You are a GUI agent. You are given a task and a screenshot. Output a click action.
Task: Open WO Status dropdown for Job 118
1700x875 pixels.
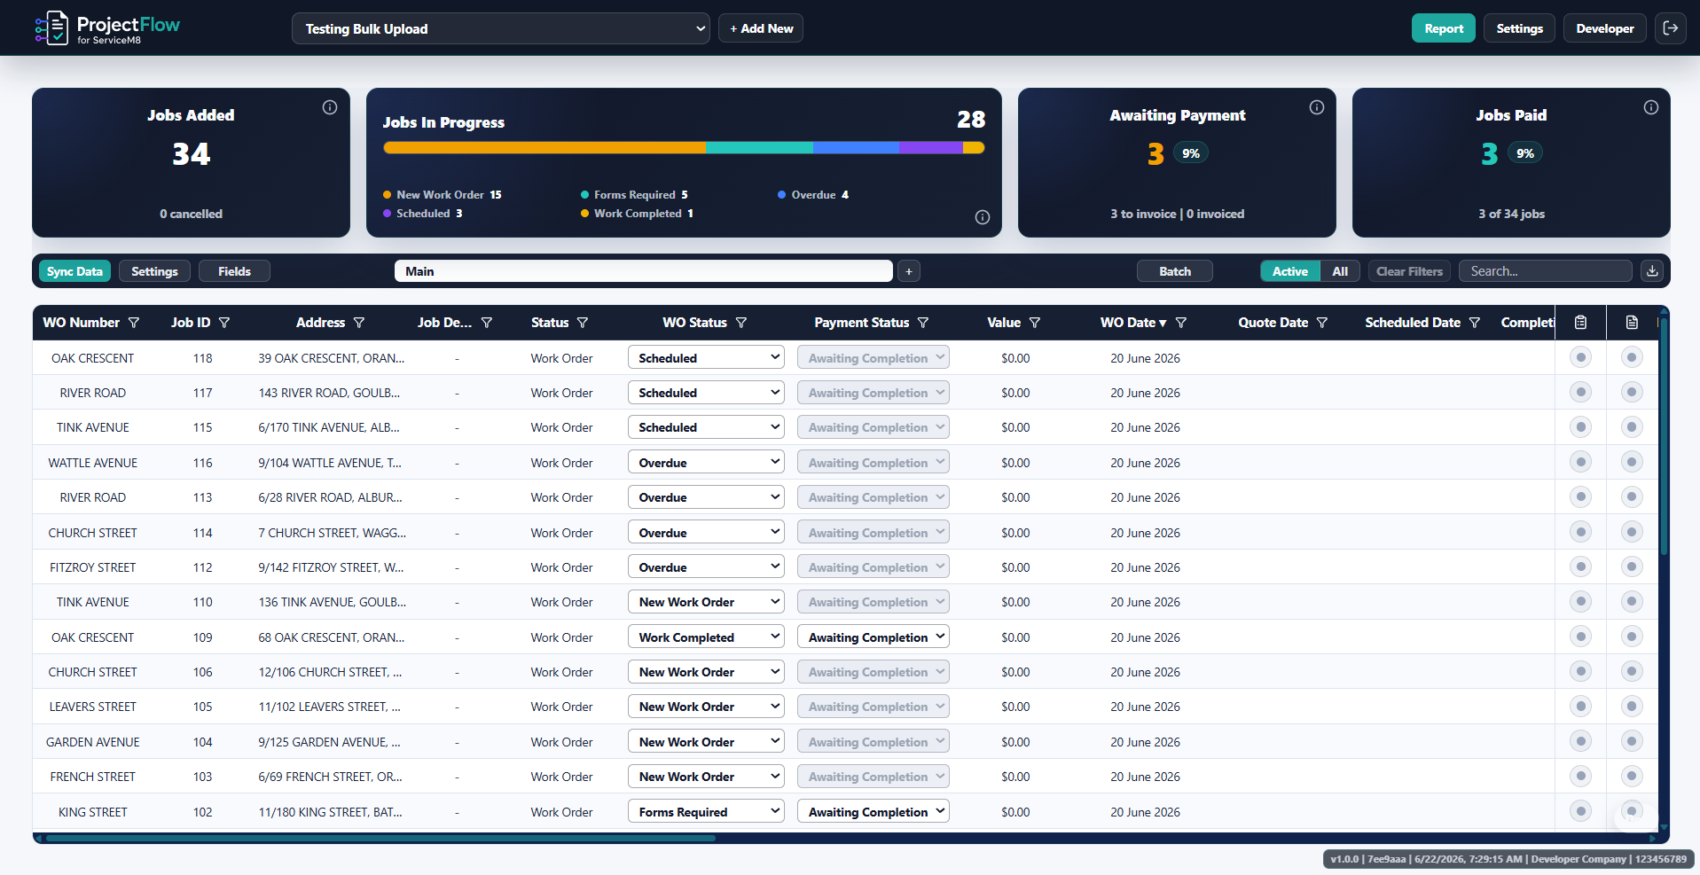point(706,357)
